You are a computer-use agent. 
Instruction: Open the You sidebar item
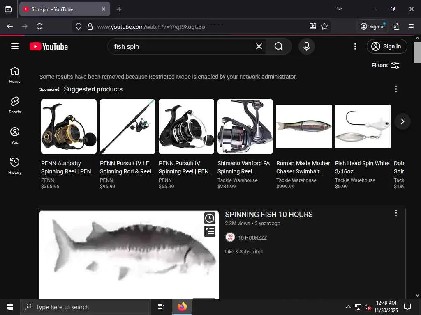[15, 135]
